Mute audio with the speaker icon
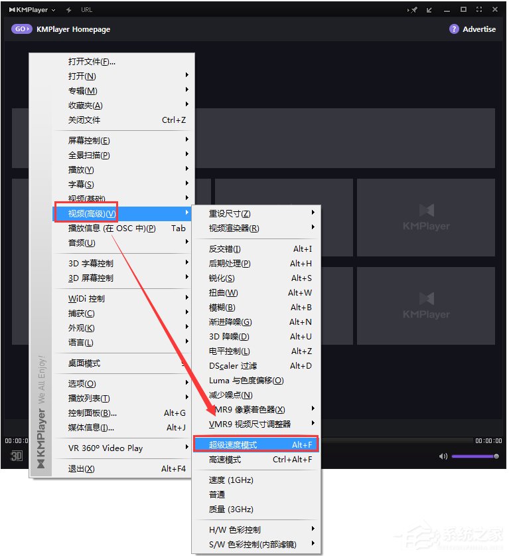Viewport: 509px width, 556px height. (x=443, y=456)
